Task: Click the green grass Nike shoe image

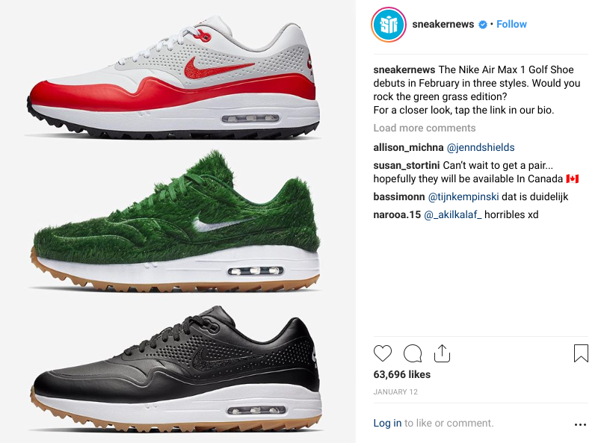Action: coord(176,221)
